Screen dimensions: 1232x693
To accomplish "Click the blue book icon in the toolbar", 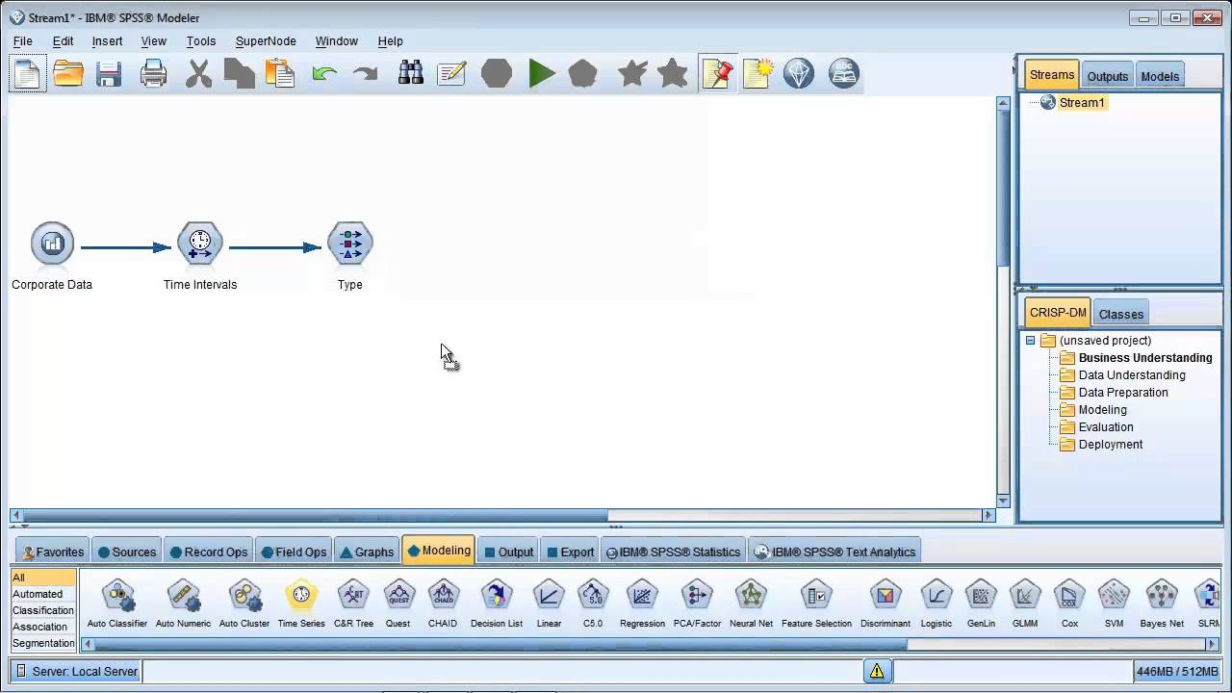I will pyautogui.click(x=844, y=74).
